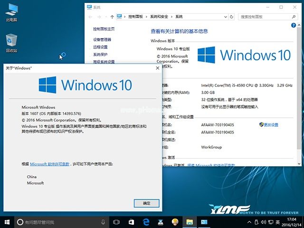Viewport: 304px width, 228px height.
Task: Click the System window title bar icon
Action: (x=89, y=7)
